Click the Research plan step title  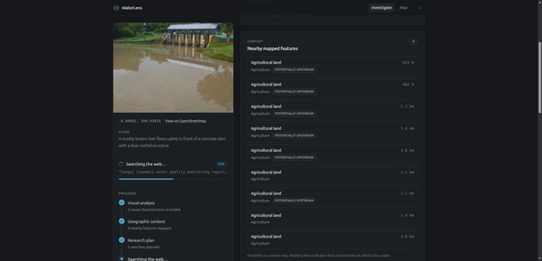click(141, 240)
